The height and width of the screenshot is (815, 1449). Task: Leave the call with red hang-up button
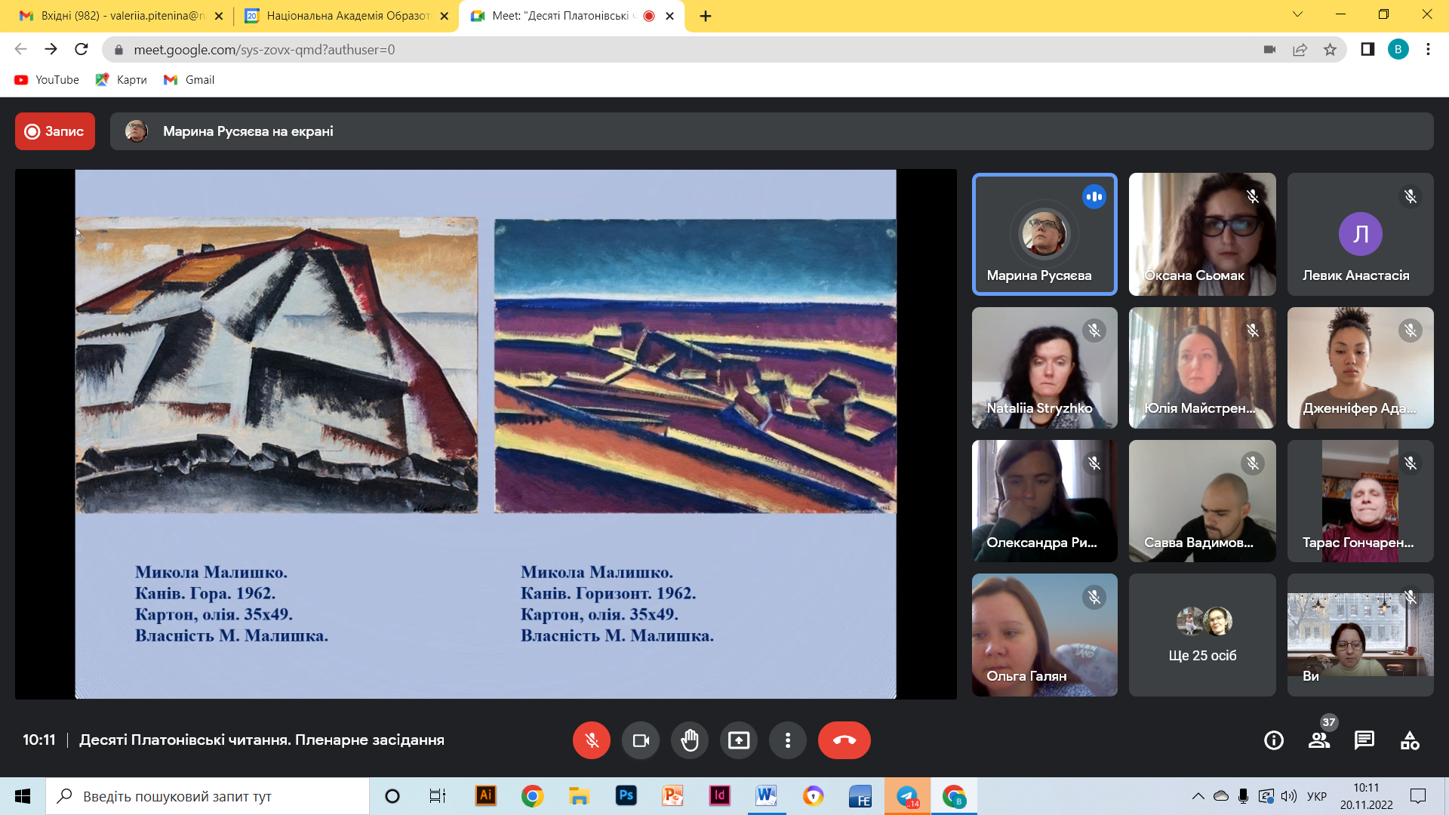844,740
